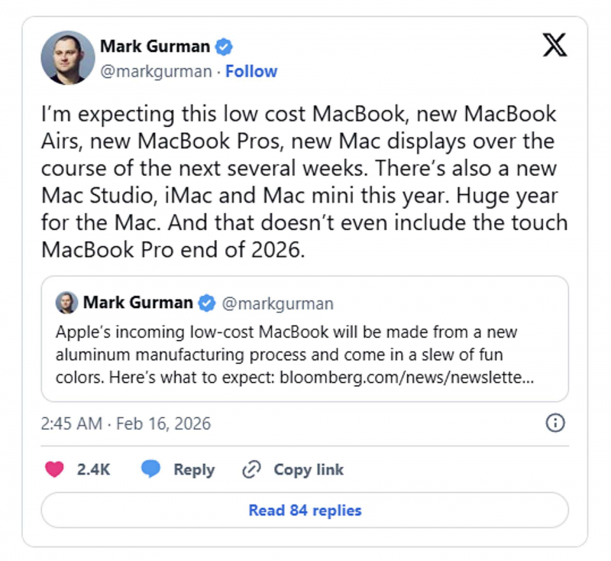The width and height of the screenshot is (611, 561).
Task: Click the verified badge in the quoted tweet
Action: point(206,303)
